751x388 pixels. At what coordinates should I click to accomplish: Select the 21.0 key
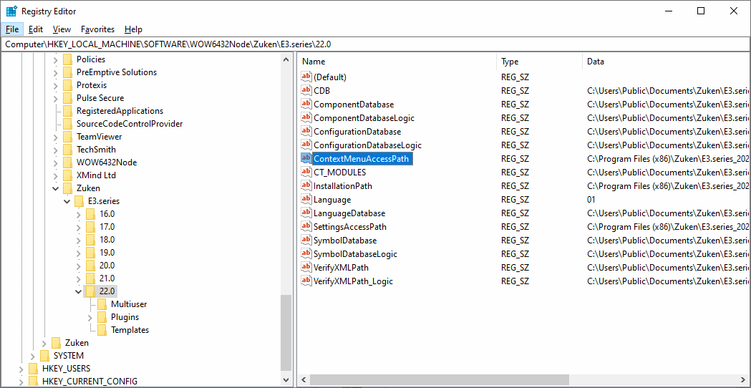(x=107, y=278)
